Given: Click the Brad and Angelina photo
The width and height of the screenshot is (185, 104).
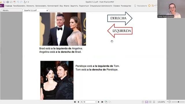Looking at the screenshot, I should [x=63, y=29].
